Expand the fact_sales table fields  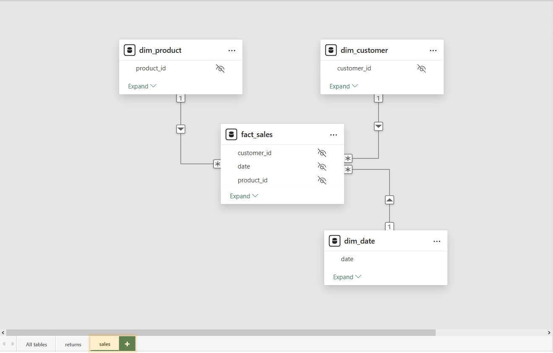tap(243, 195)
